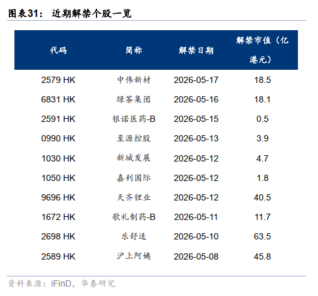The width and height of the screenshot is (318, 296).
Task: Select name cell '新城发展'
Action: coord(134,158)
